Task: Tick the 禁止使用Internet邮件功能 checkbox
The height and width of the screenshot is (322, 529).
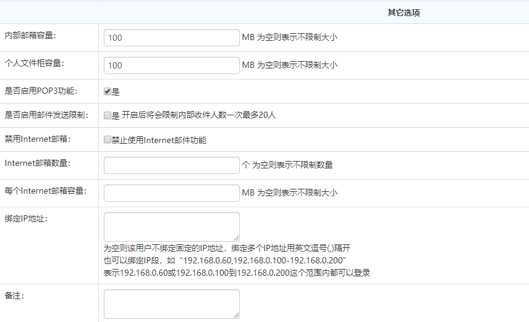Action: coord(108,140)
